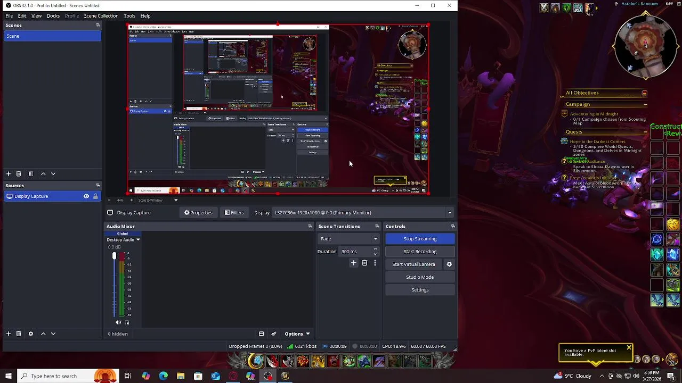Open Properties for Display Capture
The image size is (682, 383).
(x=198, y=213)
